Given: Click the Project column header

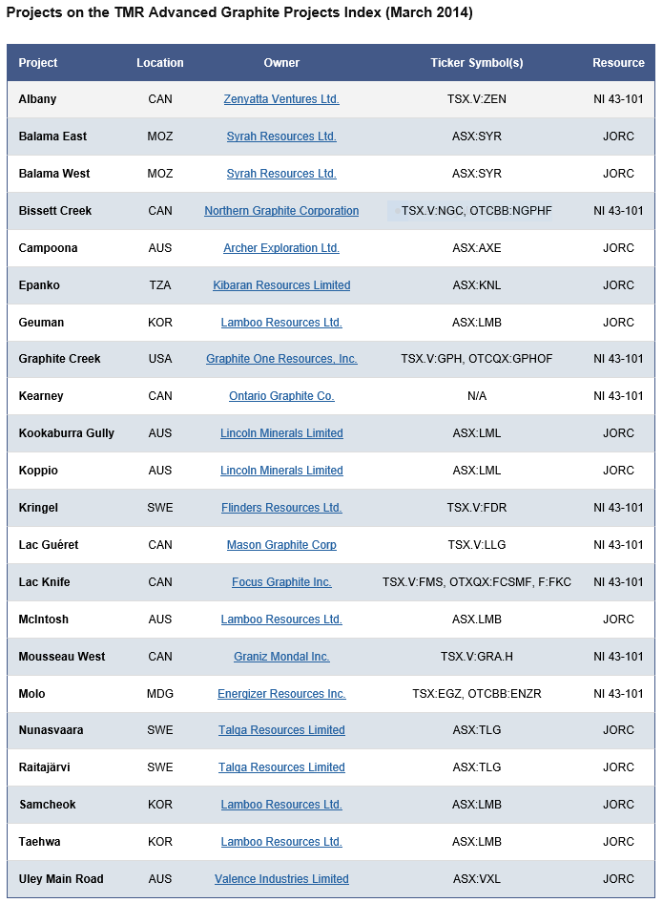Looking at the screenshot, I should [x=38, y=63].
